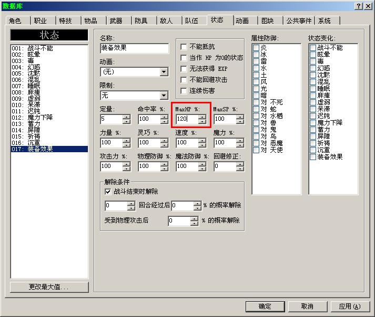Increase 回合经过后 turn count up arrow
Viewport: 375px width, 317px height.
tap(131, 204)
